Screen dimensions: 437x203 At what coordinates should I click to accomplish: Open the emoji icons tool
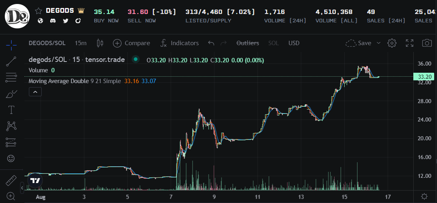[x=11, y=159]
